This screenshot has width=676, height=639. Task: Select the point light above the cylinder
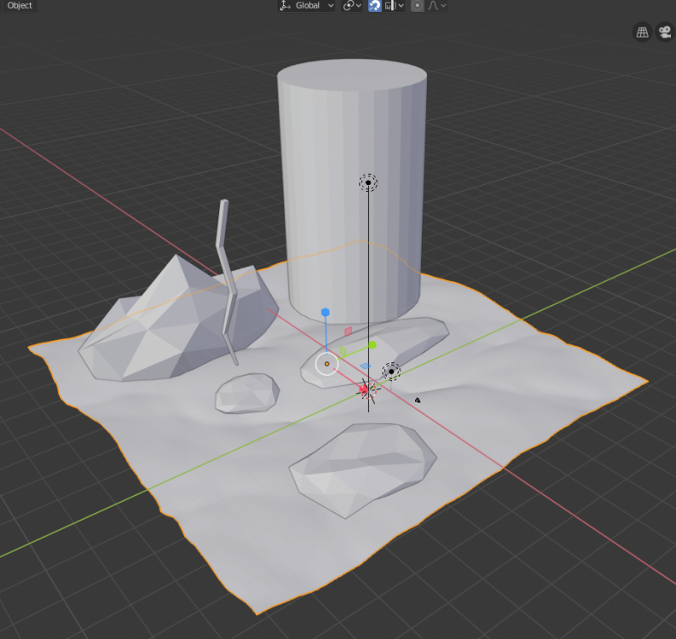(x=368, y=182)
